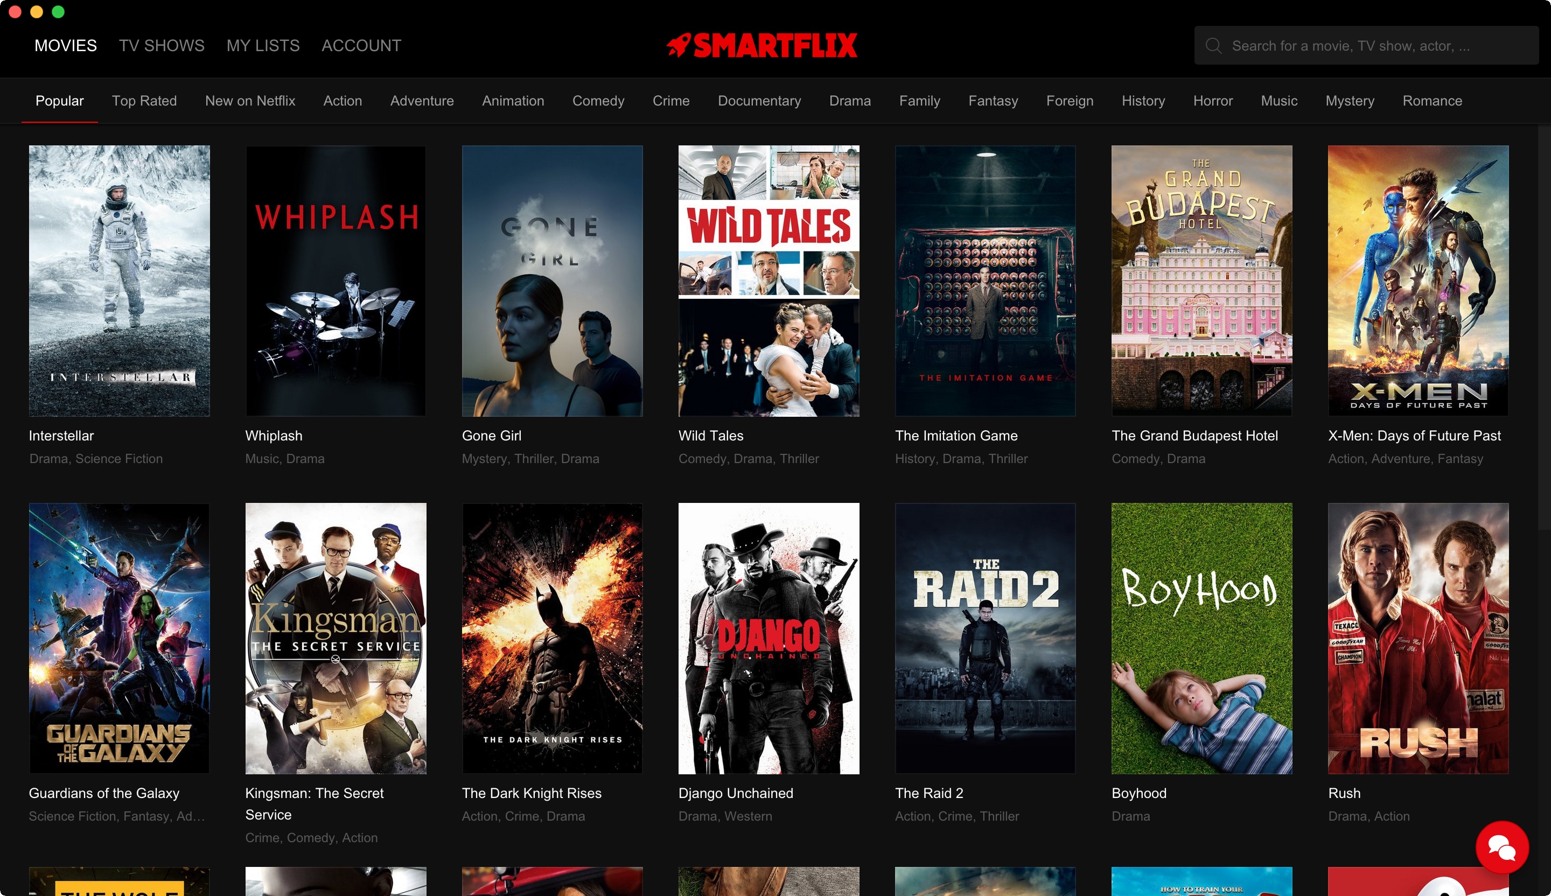Open the Interstellar poster
The height and width of the screenshot is (896, 1551).
(x=120, y=281)
